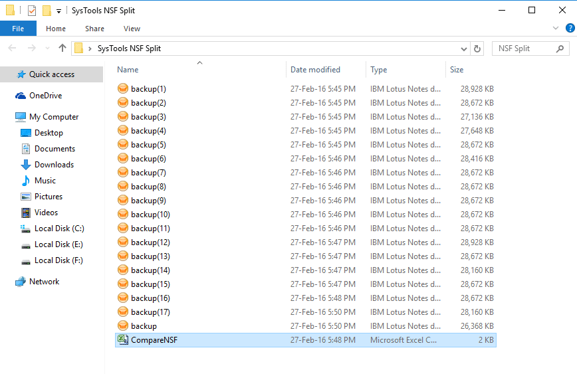
Task: Open the recent locations dropdown arrow
Action: [47, 48]
